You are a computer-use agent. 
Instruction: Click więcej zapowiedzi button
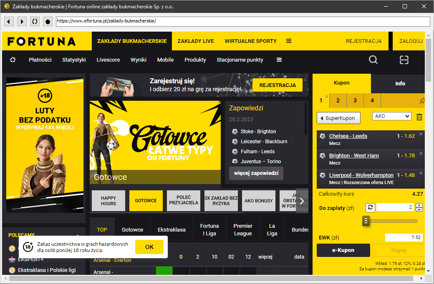[x=256, y=173]
